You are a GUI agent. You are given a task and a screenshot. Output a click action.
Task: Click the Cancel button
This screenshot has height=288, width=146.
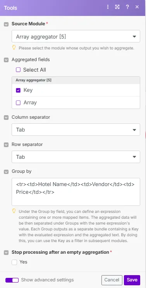(112, 280)
